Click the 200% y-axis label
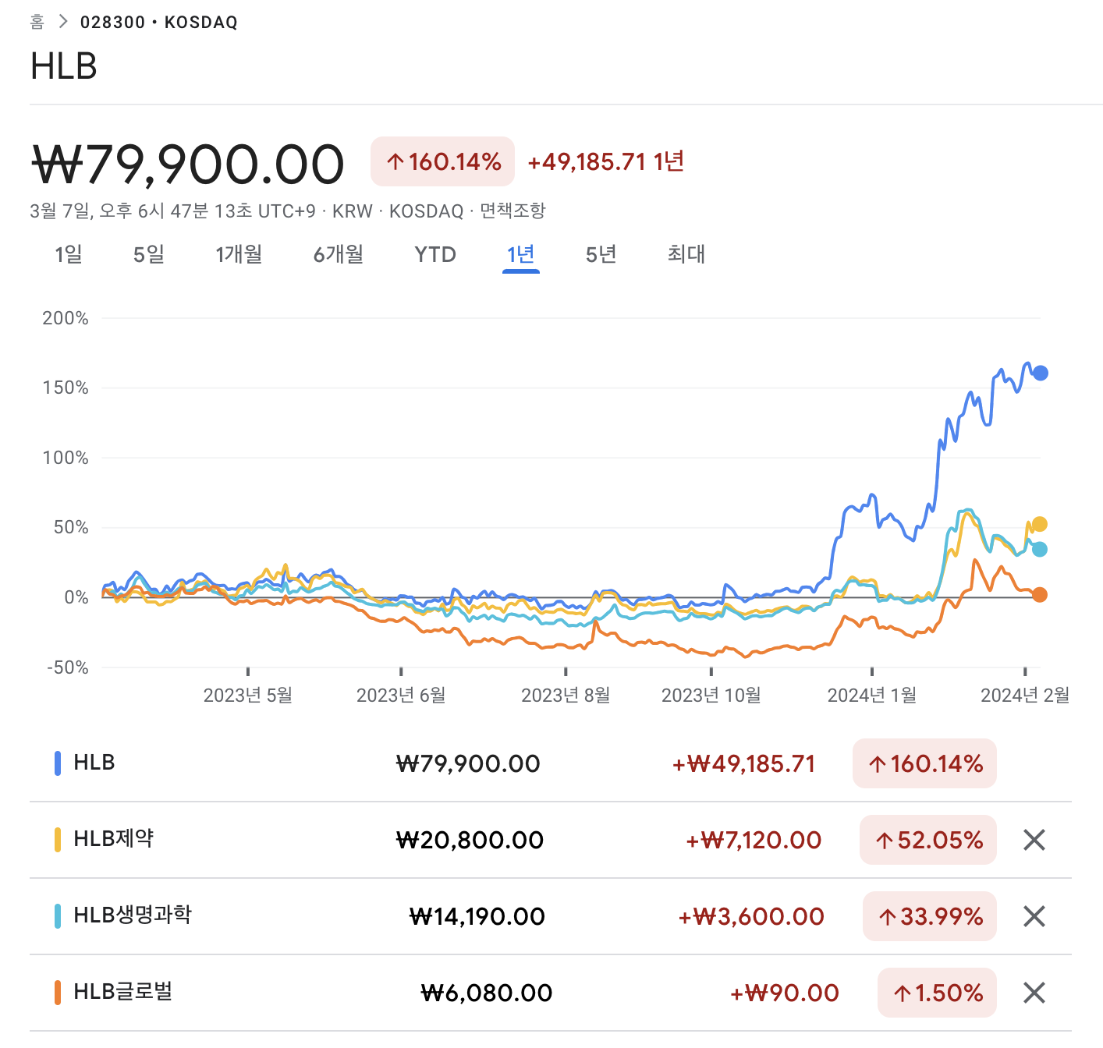 66,318
